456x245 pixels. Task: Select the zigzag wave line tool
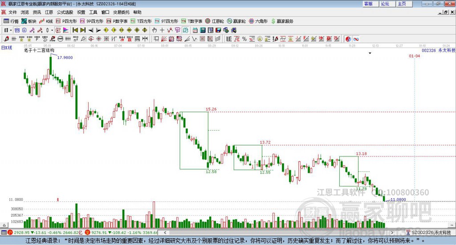click(195, 39)
